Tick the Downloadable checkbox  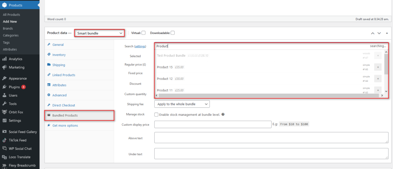point(173,33)
